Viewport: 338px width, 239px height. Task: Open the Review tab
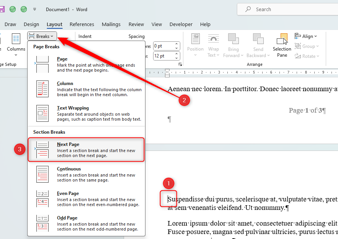coord(136,25)
